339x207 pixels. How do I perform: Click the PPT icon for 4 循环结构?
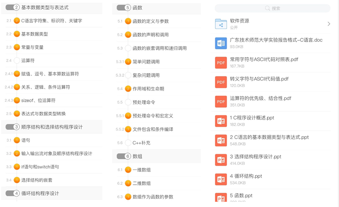[221, 179]
